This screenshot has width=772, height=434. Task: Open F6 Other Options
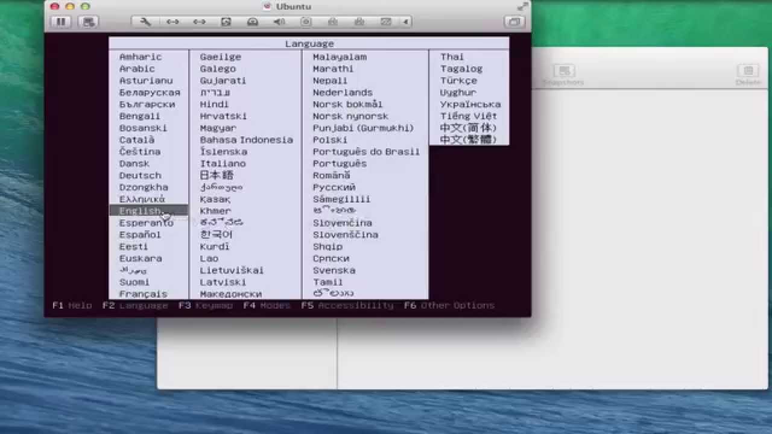point(449,306)
